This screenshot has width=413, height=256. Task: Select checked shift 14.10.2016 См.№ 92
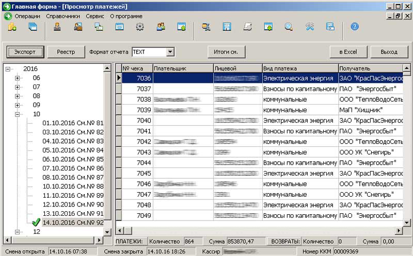73,223
